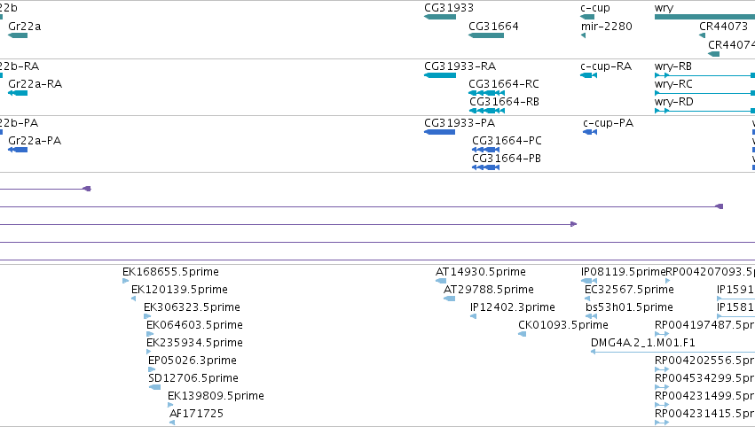Select the CG31664-RB transcript label

504,102
